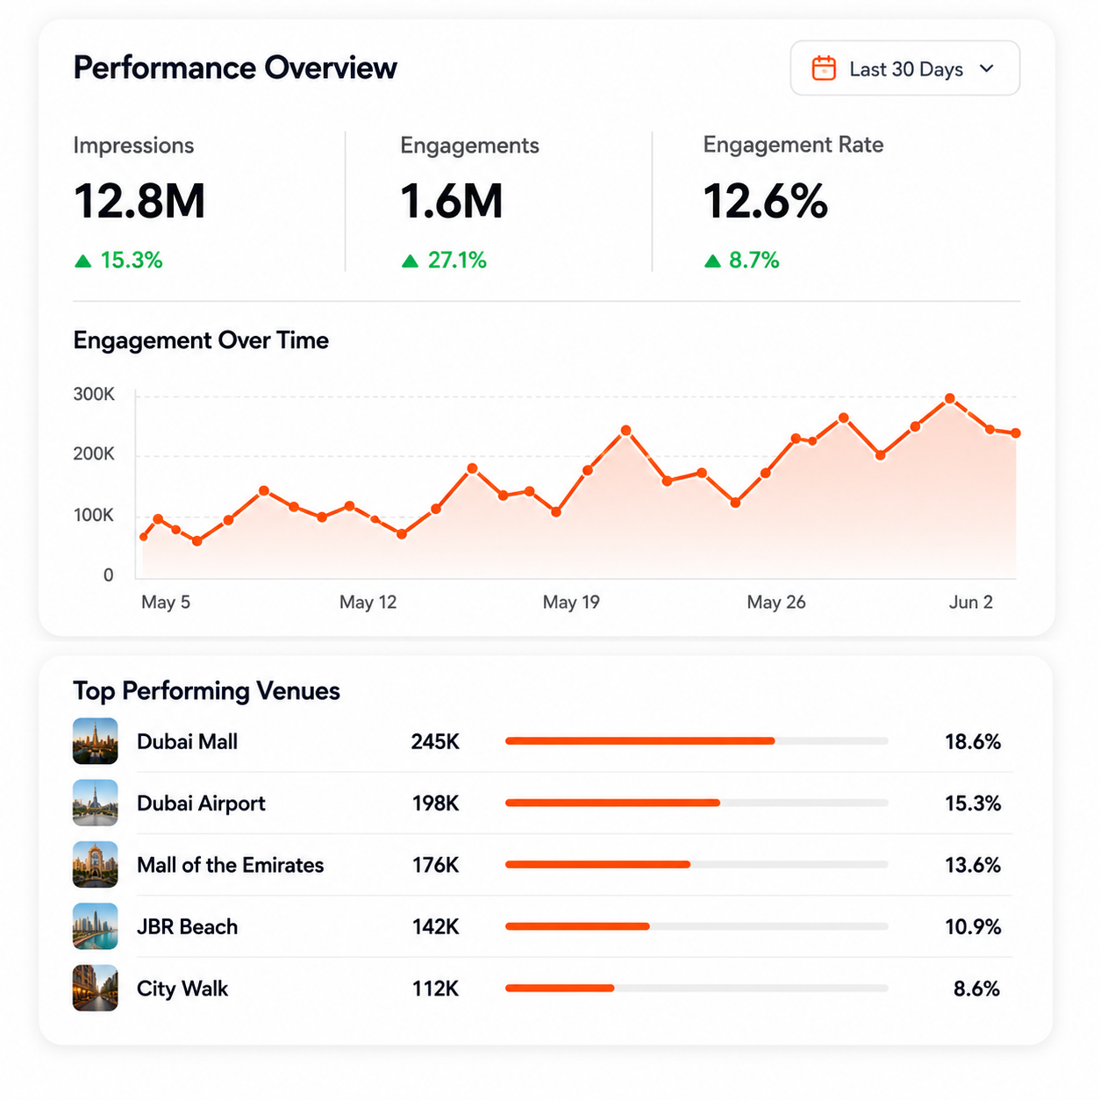Image resolution: width=1100 pixels, height=1100 pixels.
Task: Click the Jun 2 axis label
Action: [971, 603]
